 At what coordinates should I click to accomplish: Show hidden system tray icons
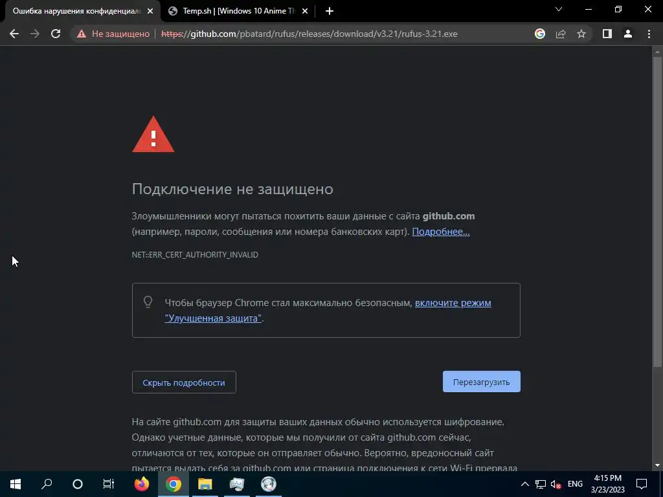(524, 484)
